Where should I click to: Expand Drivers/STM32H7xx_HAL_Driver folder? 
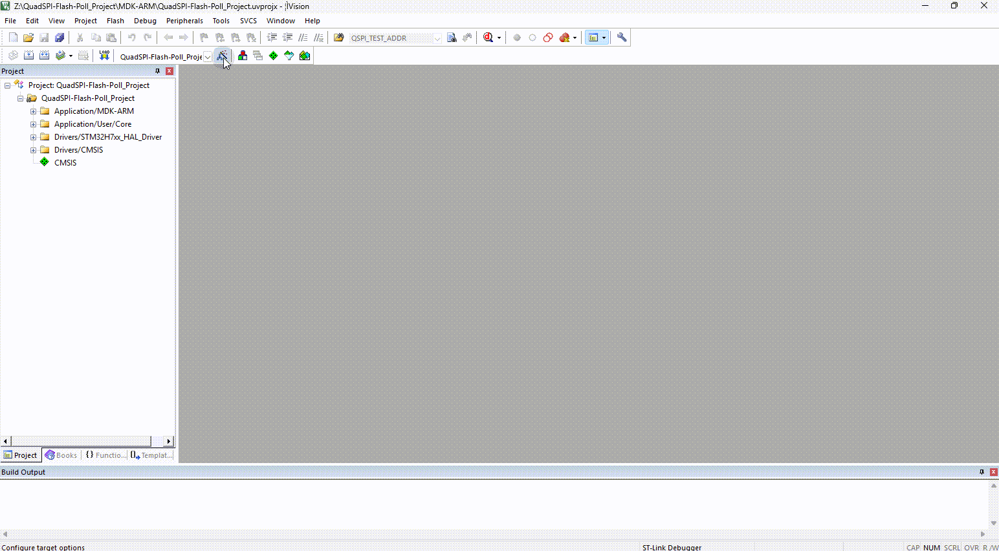tap(33, 137)
